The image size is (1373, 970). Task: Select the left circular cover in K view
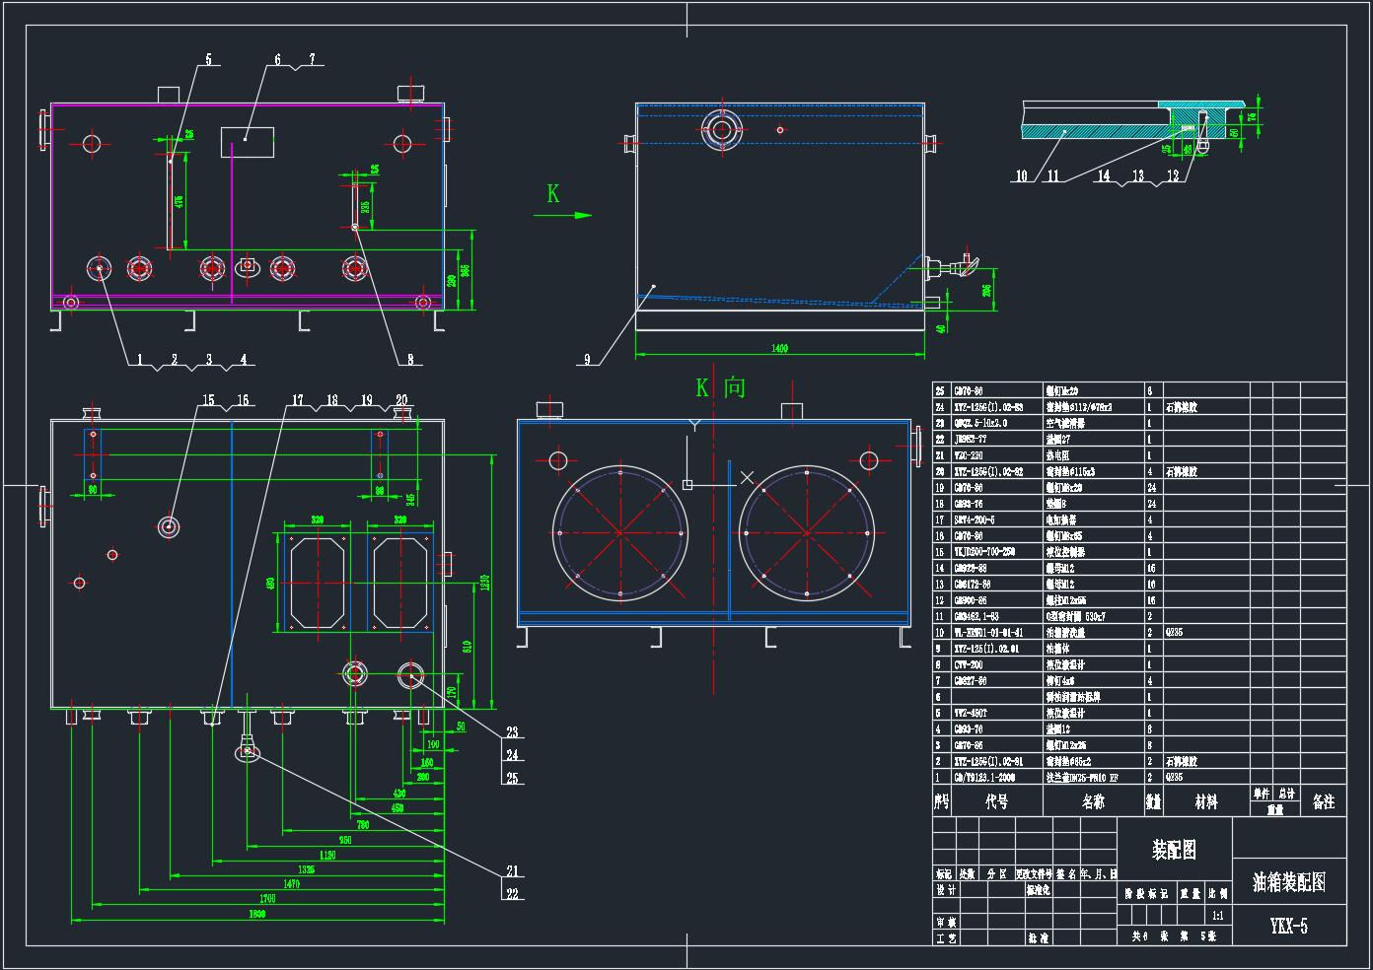[x=619, y=533]
